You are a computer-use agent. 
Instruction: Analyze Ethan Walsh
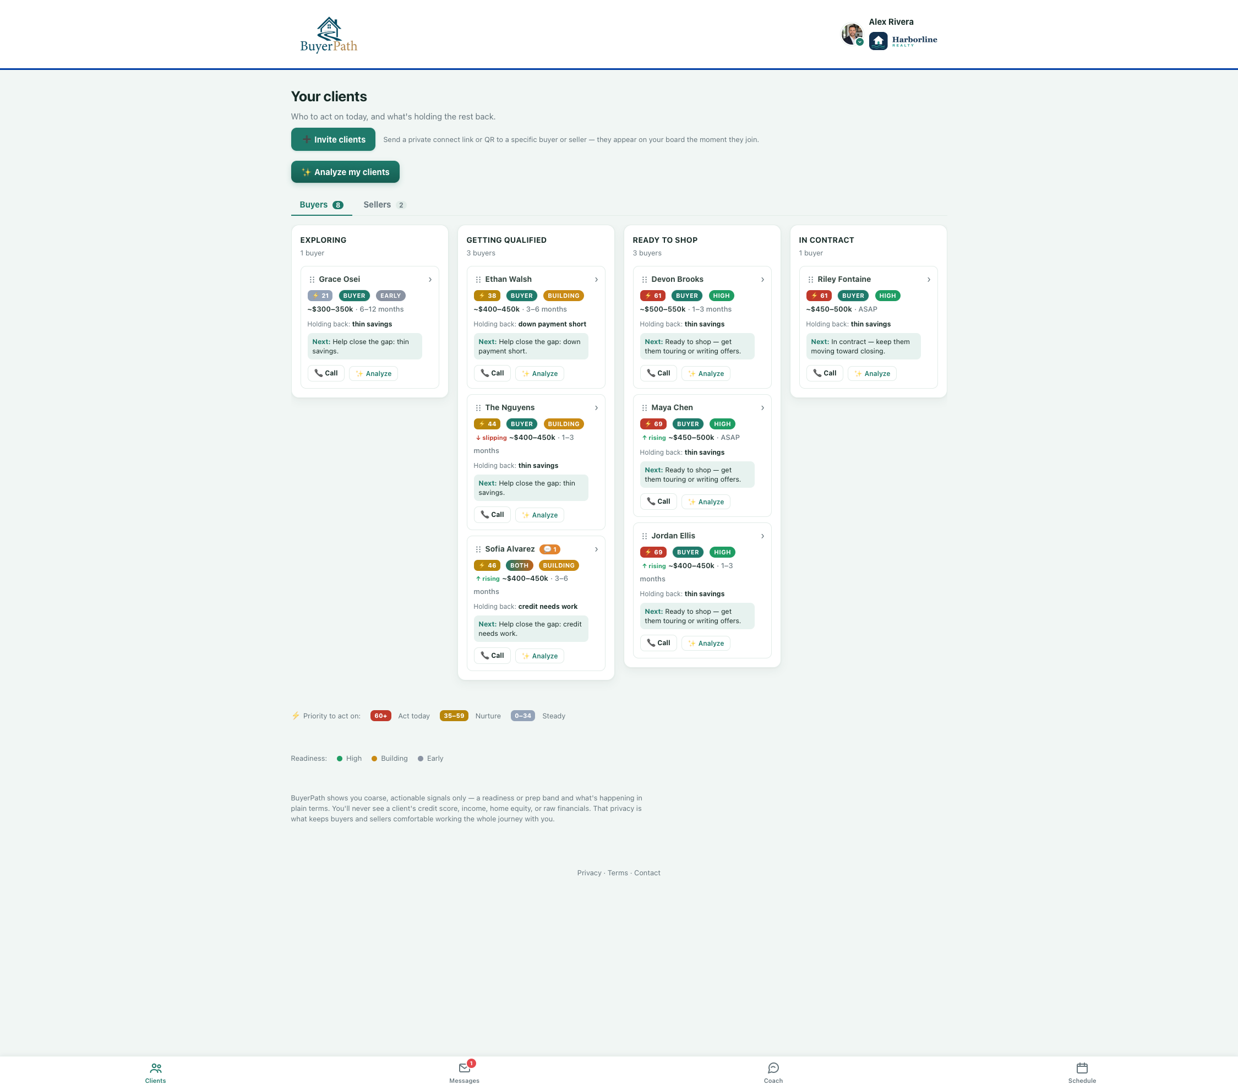coord(539,374)
